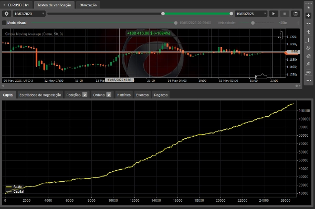Click the date range slider right handle
315x209 pixels.
click(231, 14)
